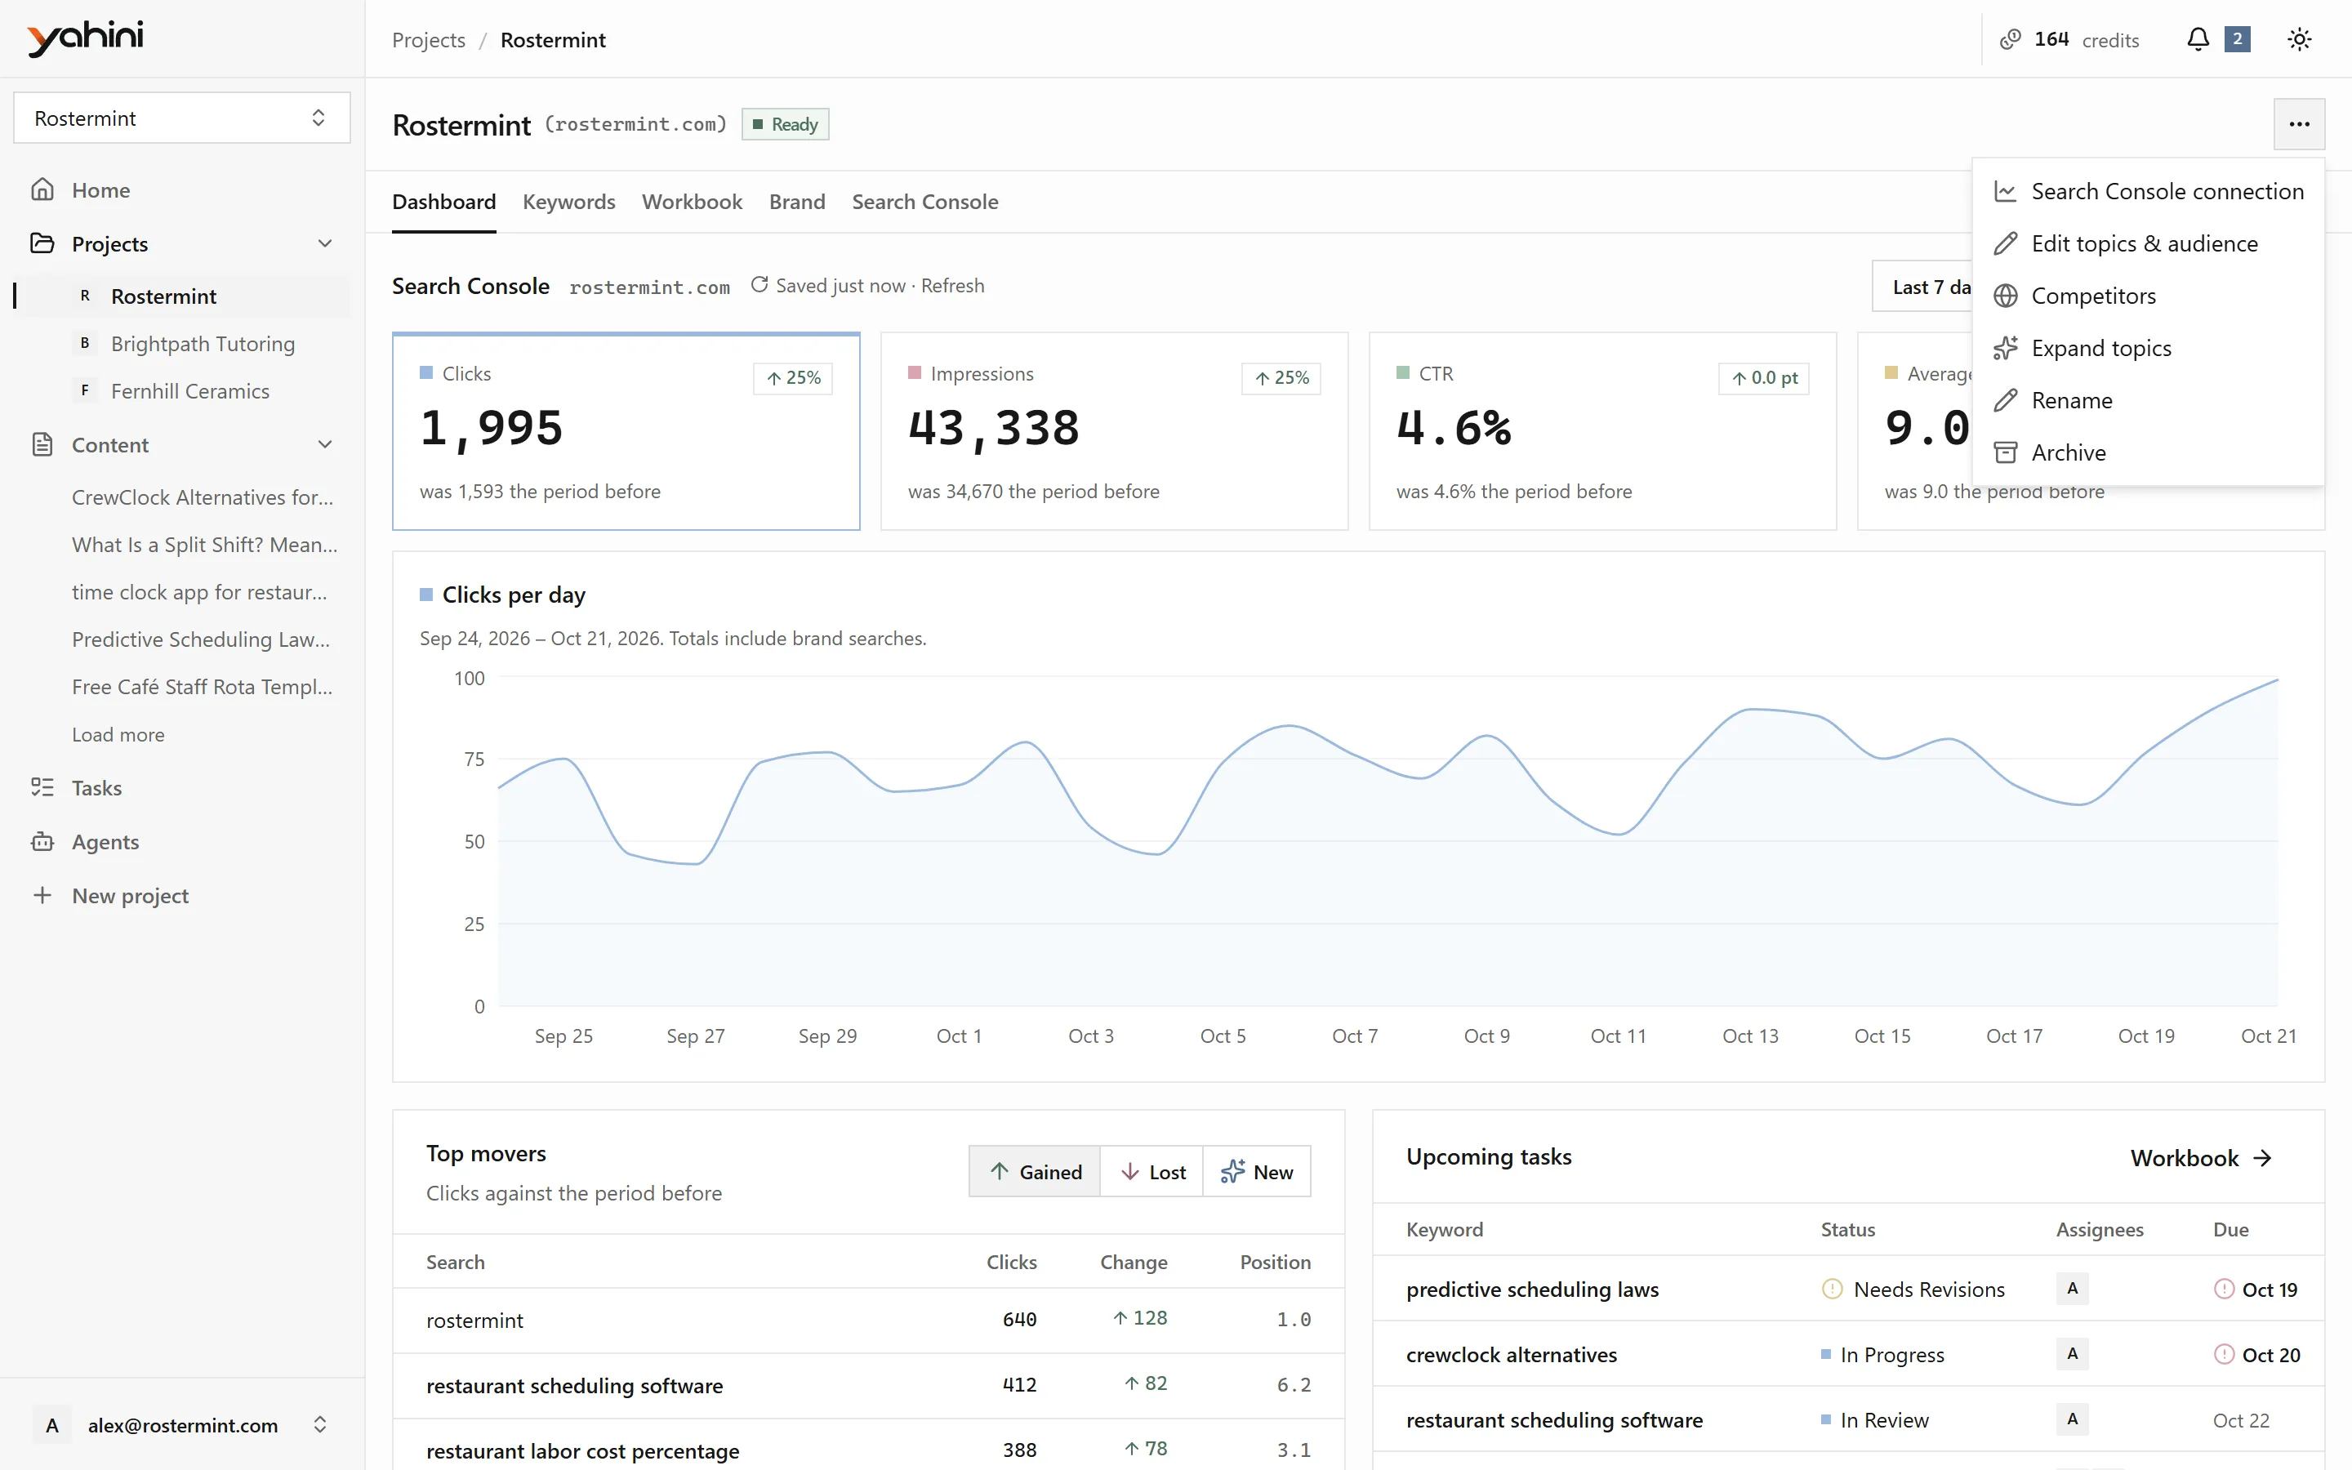
Task: Click the pink Impressions color swatch
Action: click(x=914, y=373)
